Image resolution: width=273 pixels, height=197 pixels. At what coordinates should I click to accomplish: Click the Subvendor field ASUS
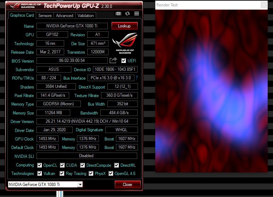pyautogui.click(x=54, y=69)
